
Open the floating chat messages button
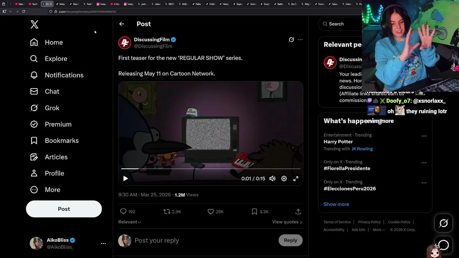(x=444, y=245)
